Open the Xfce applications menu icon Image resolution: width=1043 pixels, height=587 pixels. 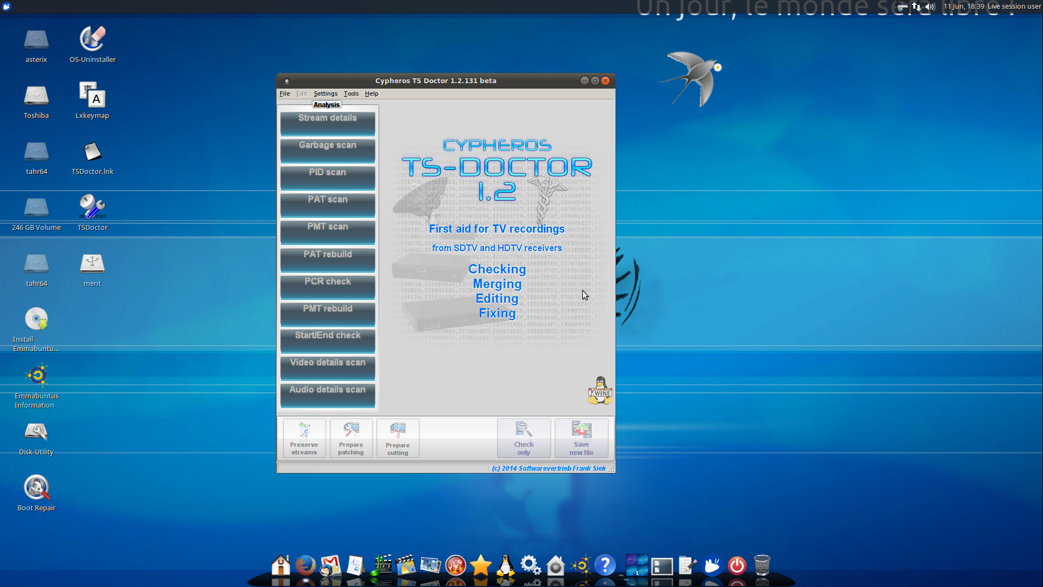[7, 7]
